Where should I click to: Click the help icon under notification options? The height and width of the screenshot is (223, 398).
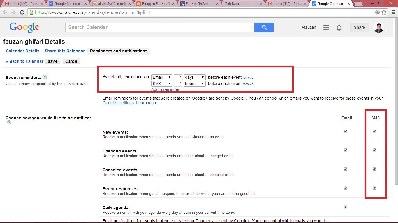[x=9, y=122]
